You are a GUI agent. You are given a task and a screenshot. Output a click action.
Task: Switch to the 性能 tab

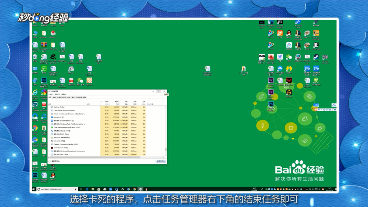point(54,97)
